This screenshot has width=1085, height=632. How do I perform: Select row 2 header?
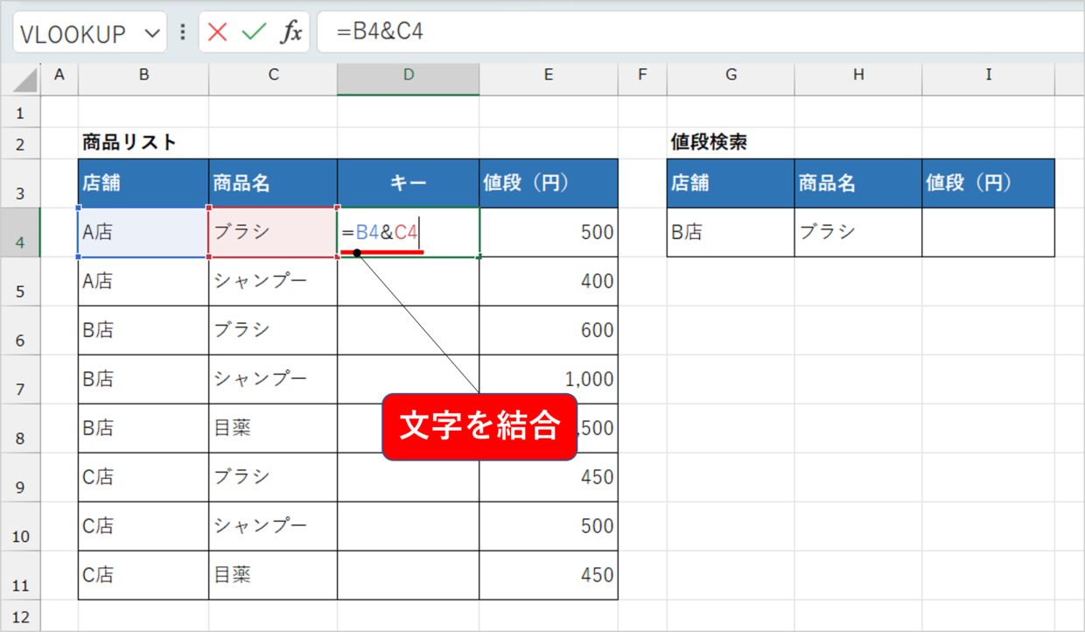[x=21, y=144]
